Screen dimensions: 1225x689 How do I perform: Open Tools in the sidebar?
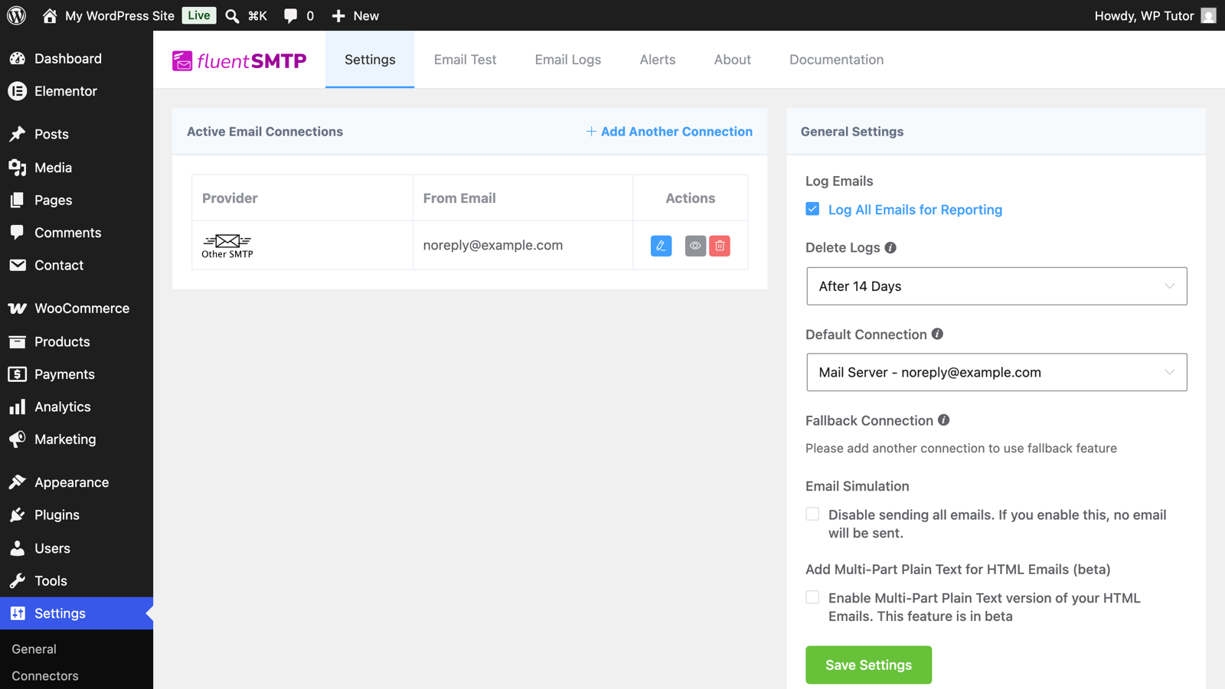tap(77, 581)
